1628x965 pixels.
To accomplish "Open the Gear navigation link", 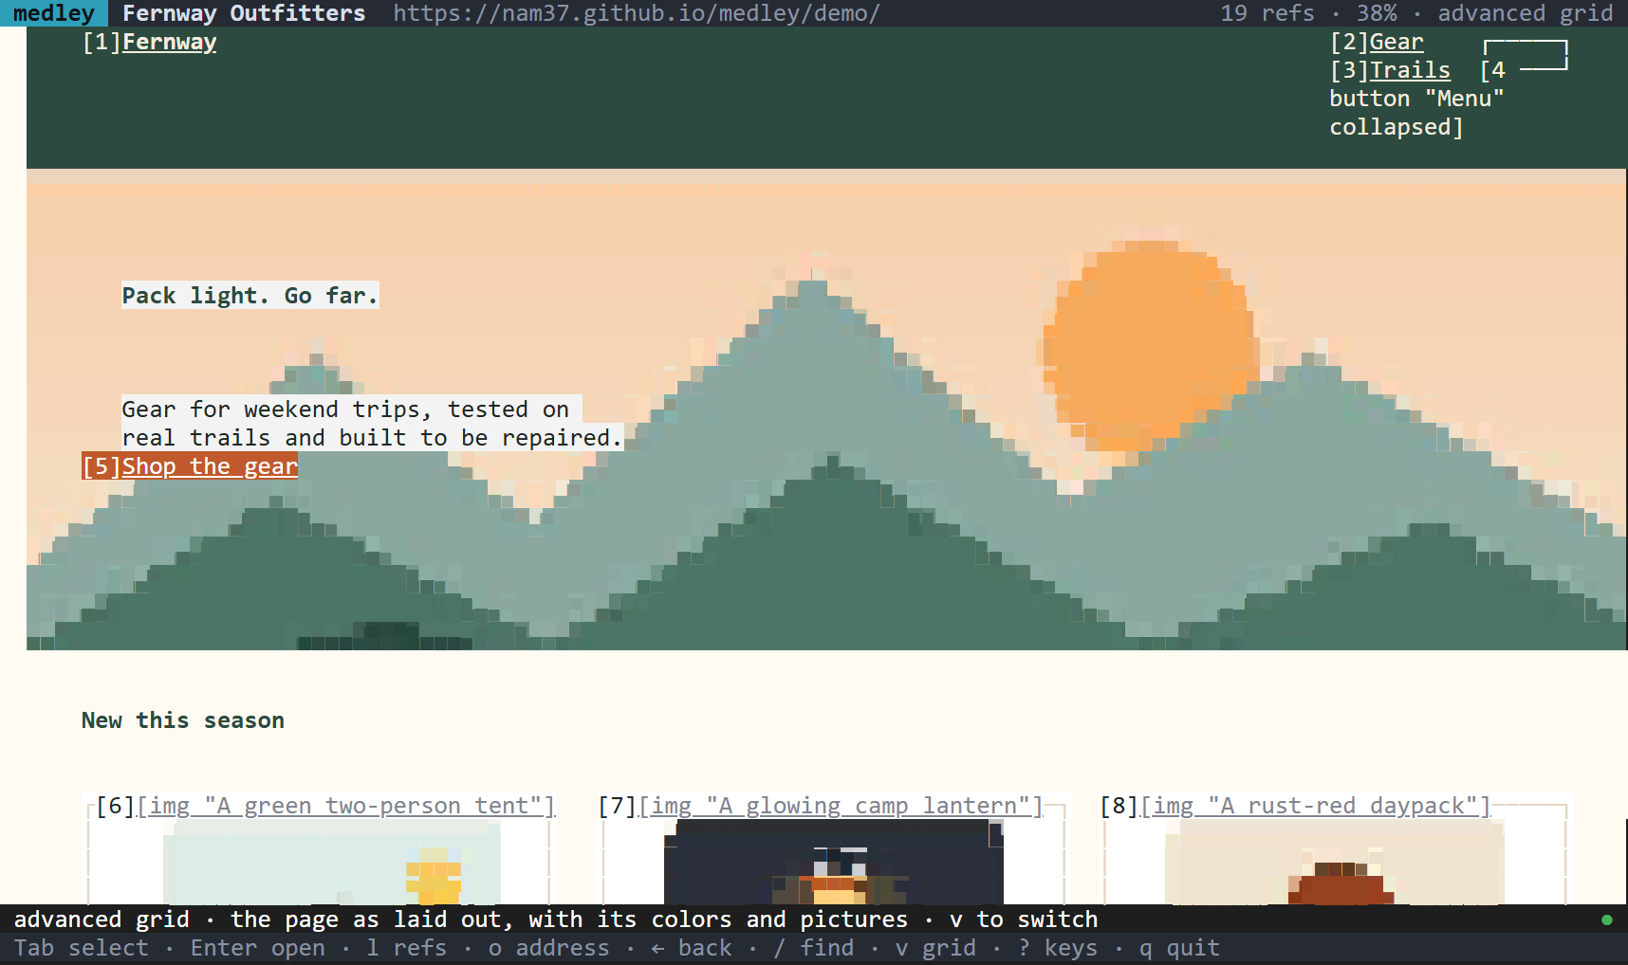I will [1377, 43].
